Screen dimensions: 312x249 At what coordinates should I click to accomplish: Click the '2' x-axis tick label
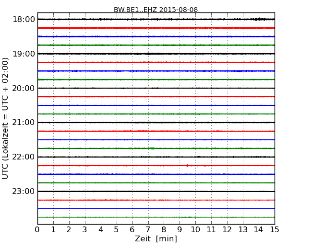69,230
